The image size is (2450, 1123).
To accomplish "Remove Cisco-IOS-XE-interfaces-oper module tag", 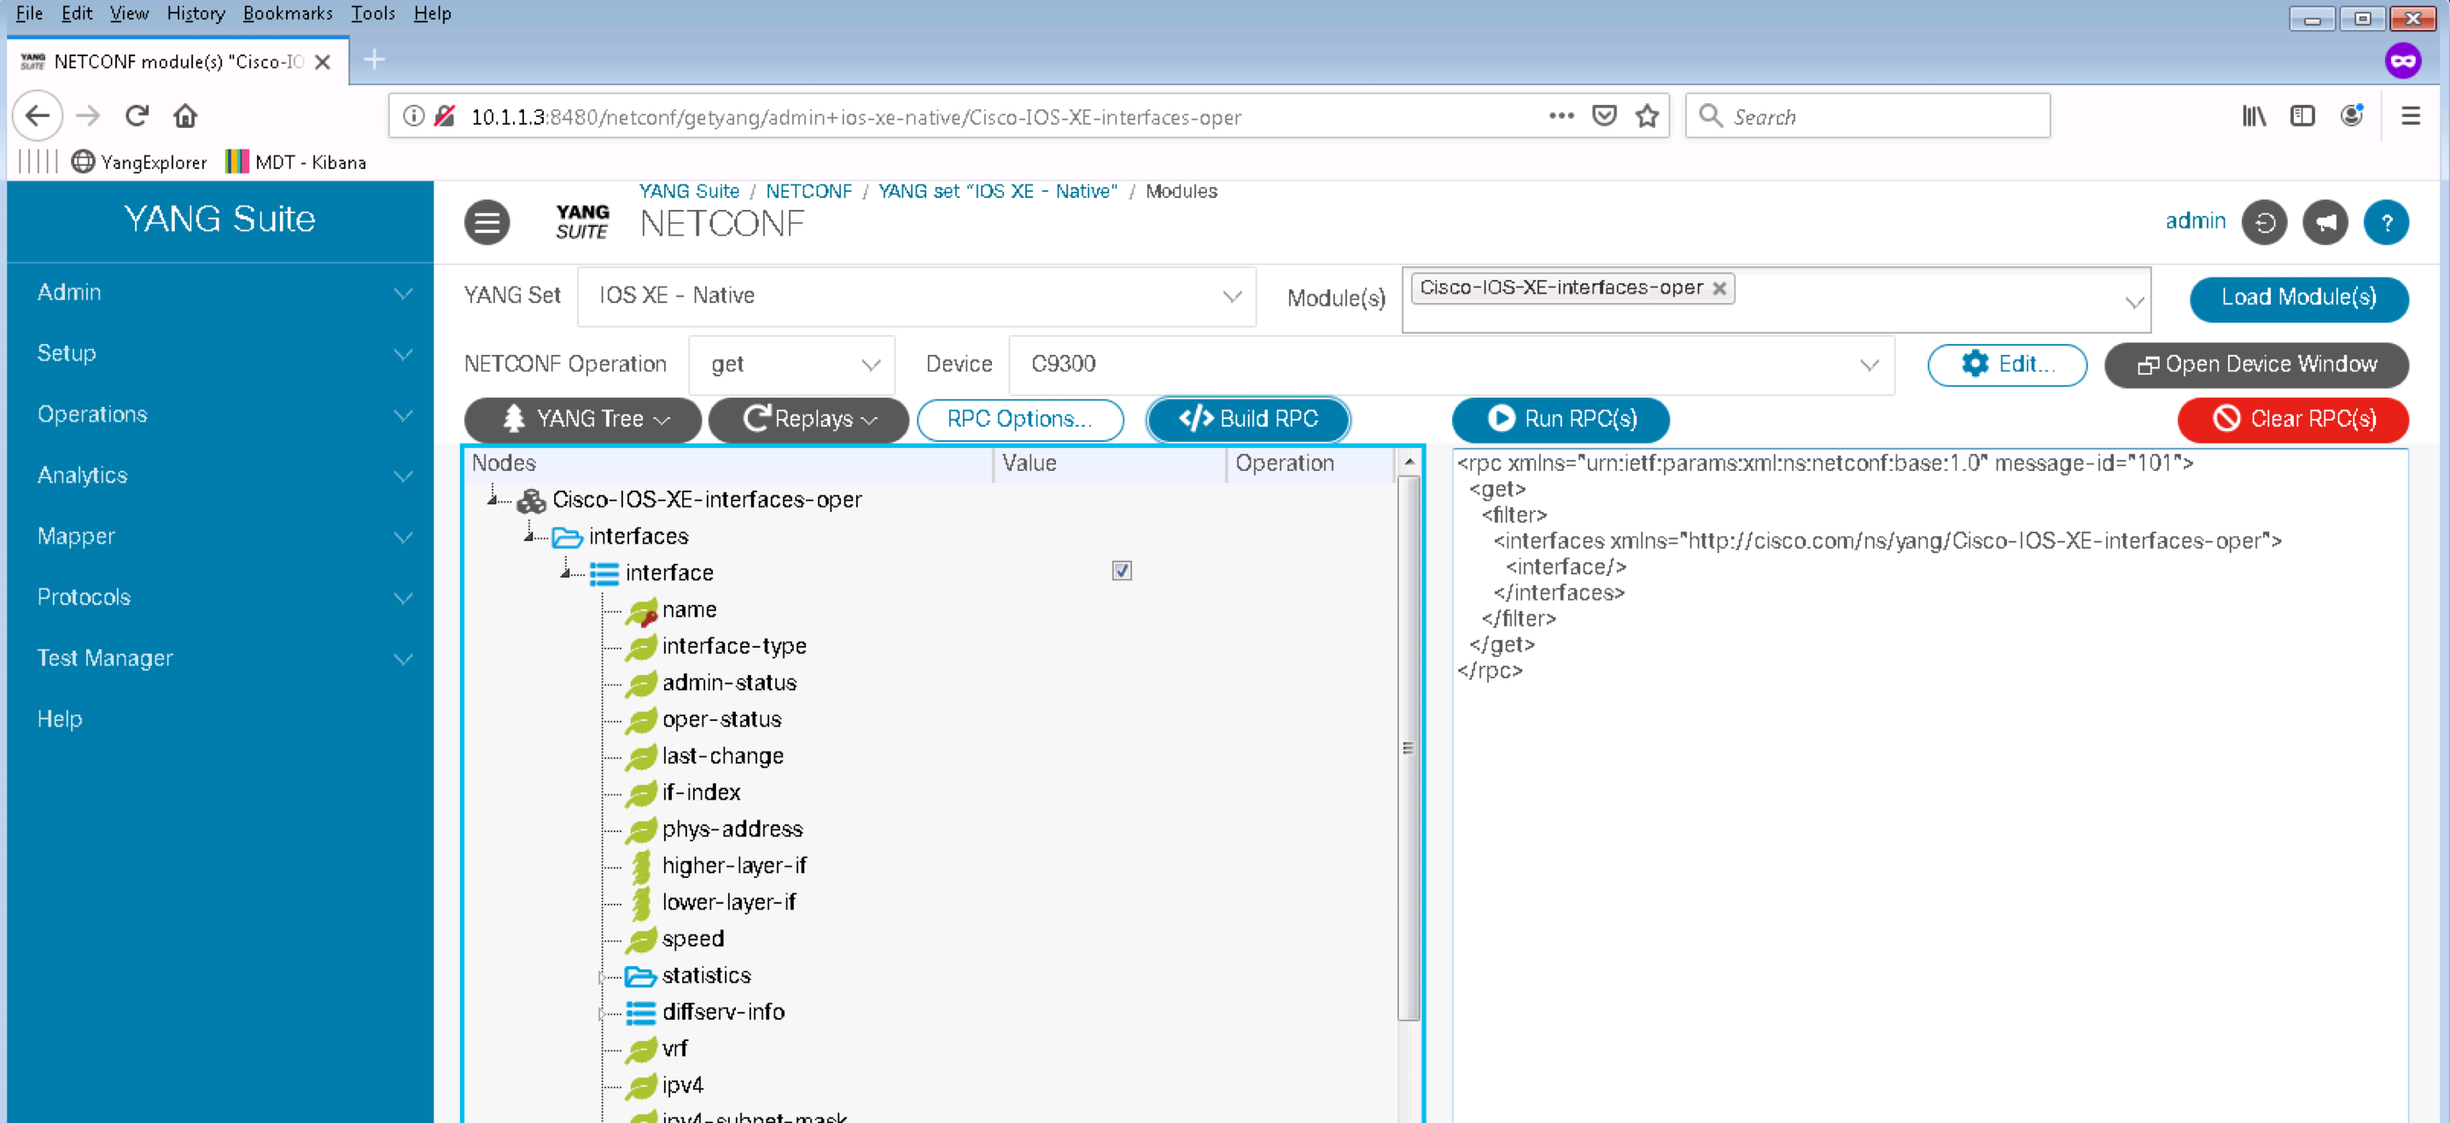I will pyautogui.click(x=1719, y=288).
